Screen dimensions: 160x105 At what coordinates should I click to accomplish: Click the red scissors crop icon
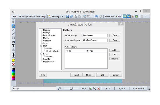coord(98,88)
